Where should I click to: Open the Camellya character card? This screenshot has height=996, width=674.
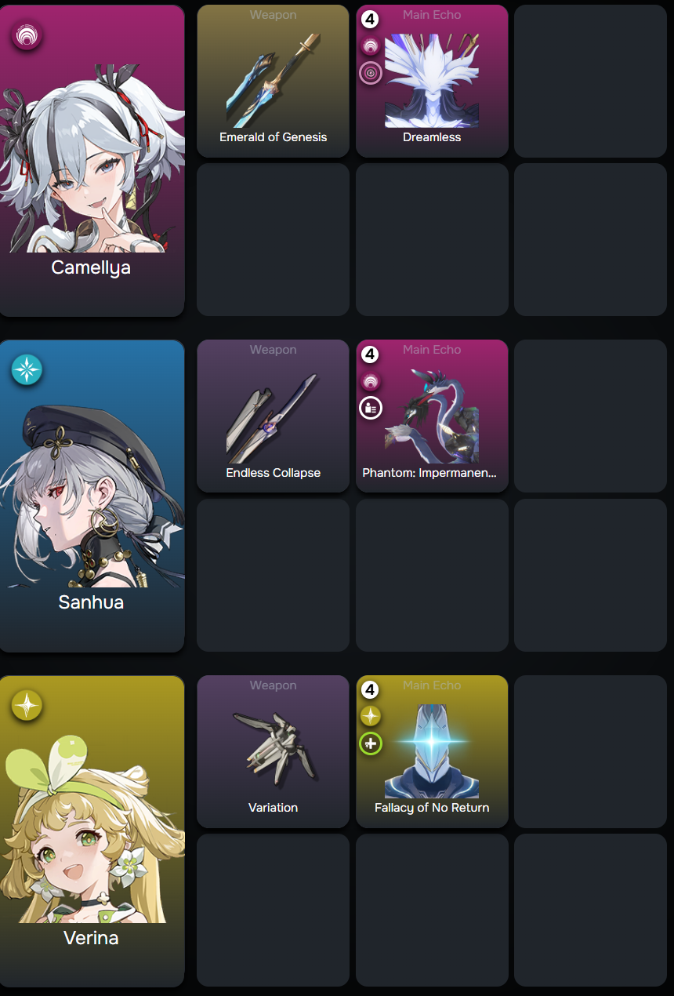(x=92, y=161)
